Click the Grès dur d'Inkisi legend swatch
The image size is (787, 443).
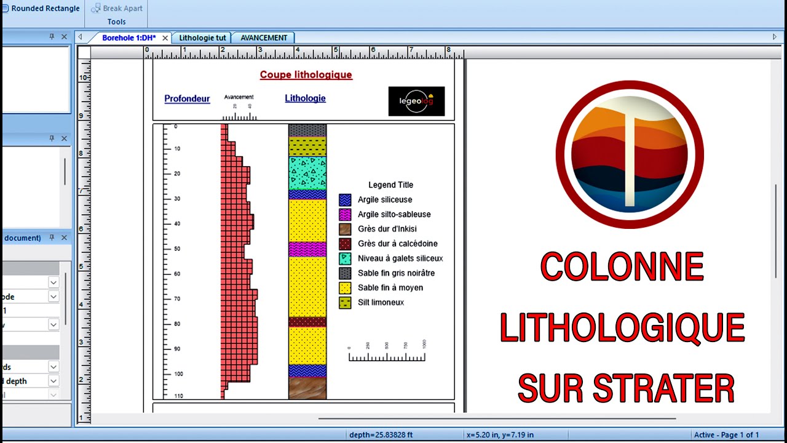[x=345, y=229]
